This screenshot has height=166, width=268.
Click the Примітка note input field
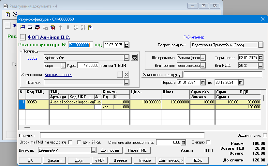122,135
